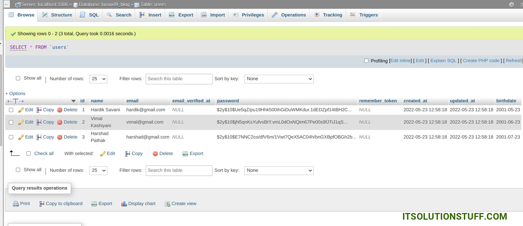Open the Privileges tab
Image resolution: width=523 pixels, height=226 pixels.
(x=249, y=15)
